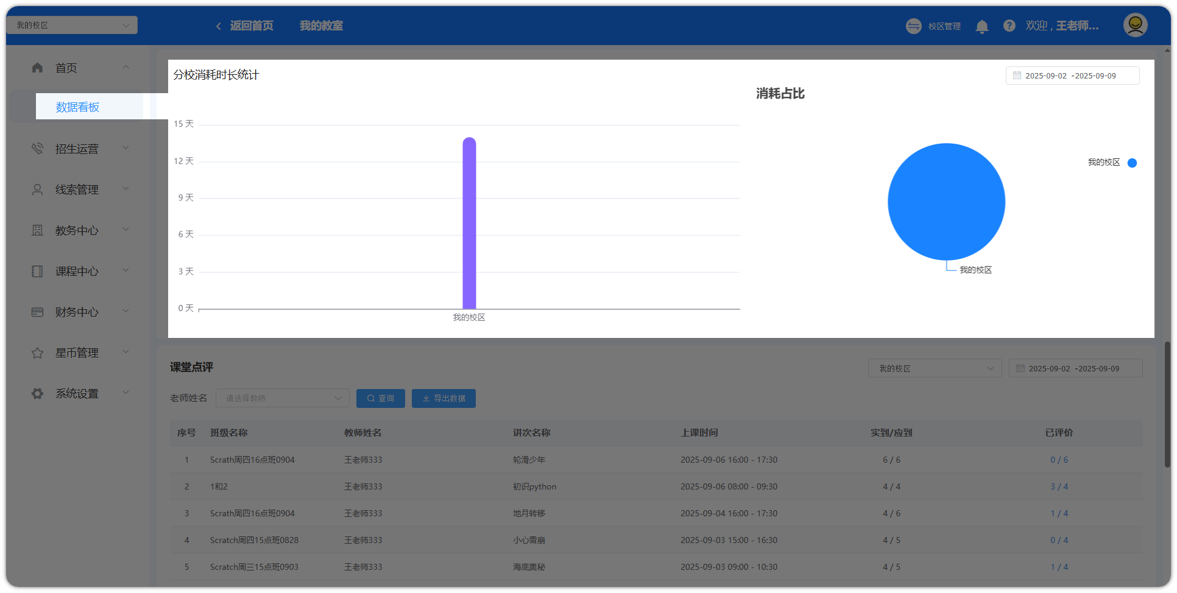
Task: Click the calendar icon in 课堂点评 date range
Action: [1020, 368]
